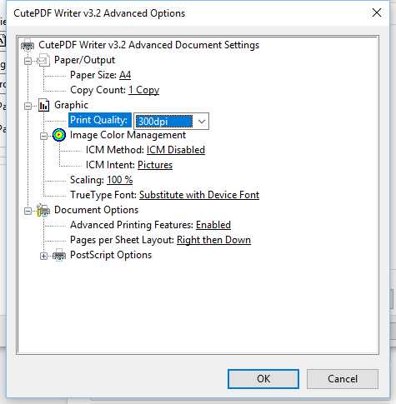Click the ICM Disabled method value
The image size is (396, 404).
pyautogui.click(x=176, y=150)
